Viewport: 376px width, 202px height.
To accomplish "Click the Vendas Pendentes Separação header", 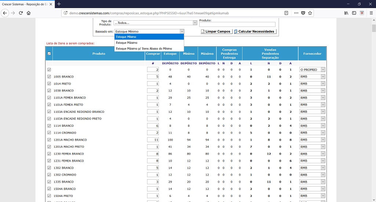I will (x=270, y=54).
